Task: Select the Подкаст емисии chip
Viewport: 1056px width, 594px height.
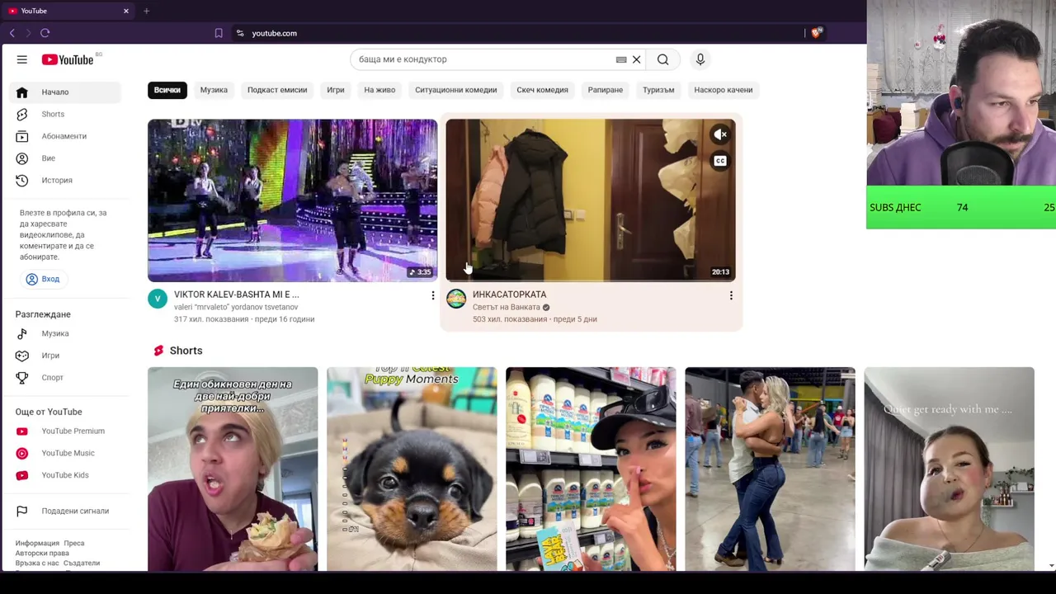Action: [277, 90]
